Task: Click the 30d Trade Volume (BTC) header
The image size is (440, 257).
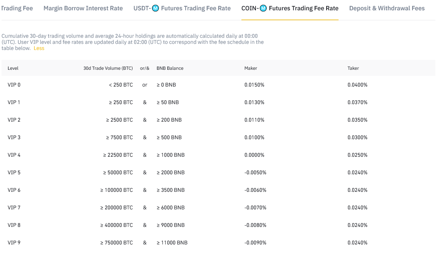Action: 108,68
